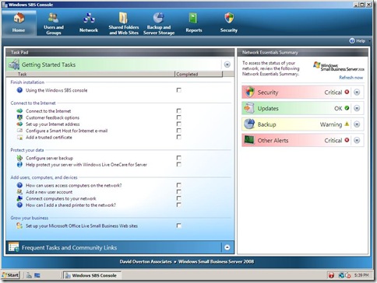Open the Security shield icon in navigation
This screenshot has height=283, width=377.
(x=229, y=18)
